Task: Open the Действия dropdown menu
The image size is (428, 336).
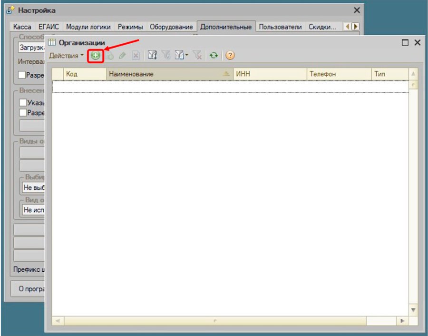Action: click(66, 56)
